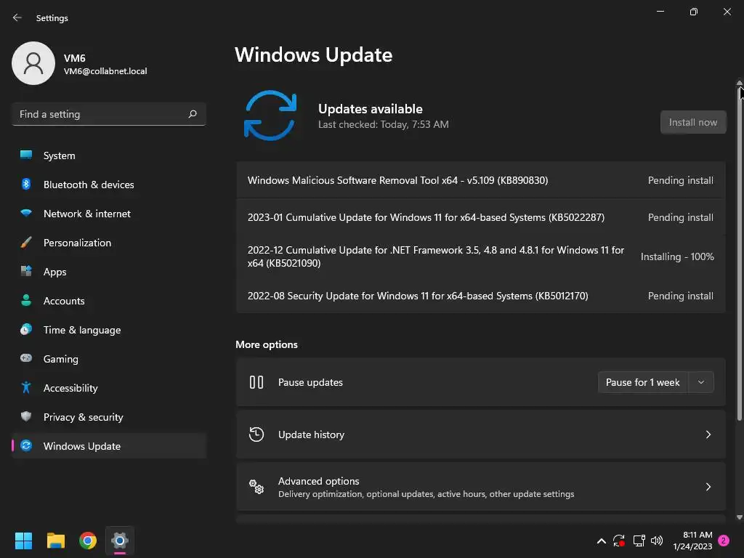The image size is (744, 558).
Task: Launch Google Chrome from the taskbar
Action: 88,541
